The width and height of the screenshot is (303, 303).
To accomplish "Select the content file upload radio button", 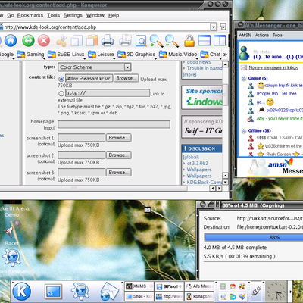I will tap(61, 79).
